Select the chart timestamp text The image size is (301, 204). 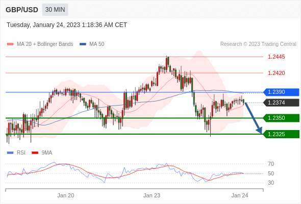(67, 25)
